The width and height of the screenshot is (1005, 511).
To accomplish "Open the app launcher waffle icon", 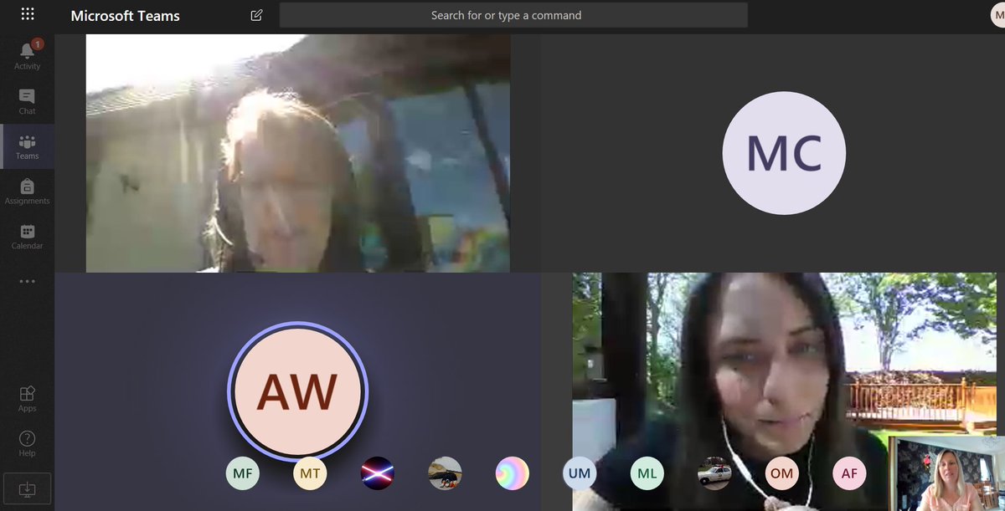I will [x=28, y=14].
